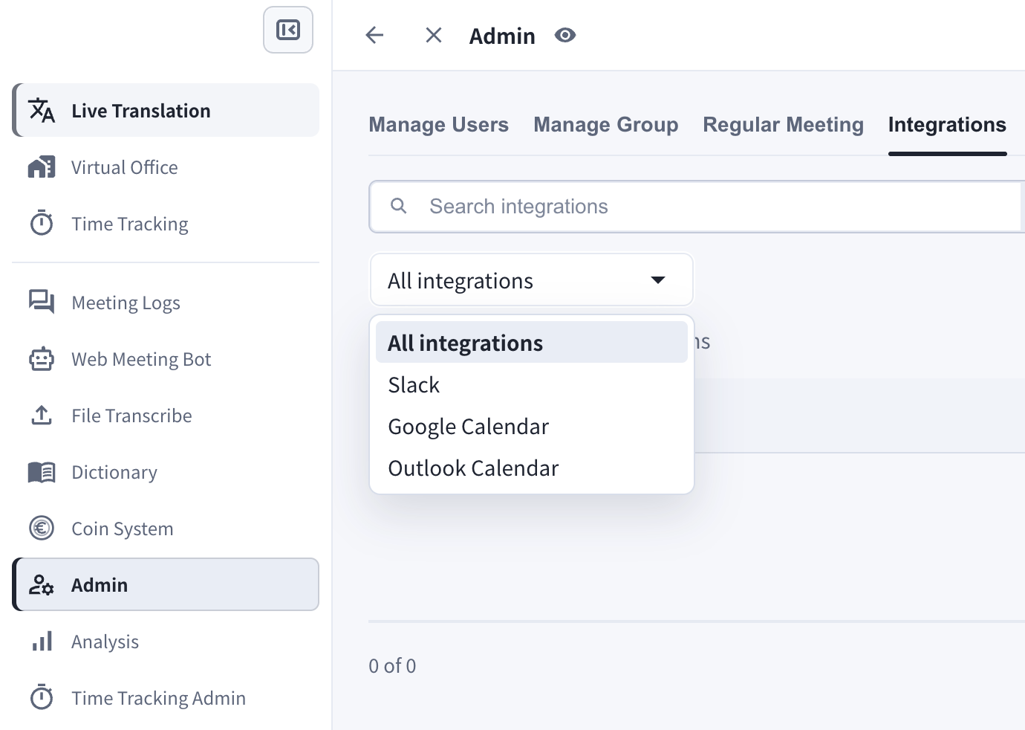The image size is (1025, 730).
Task: Click the File Transcribe upload icon
Action: (42, 415)
